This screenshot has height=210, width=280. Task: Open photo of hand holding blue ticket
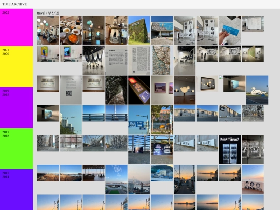click(x=230, y=30)
